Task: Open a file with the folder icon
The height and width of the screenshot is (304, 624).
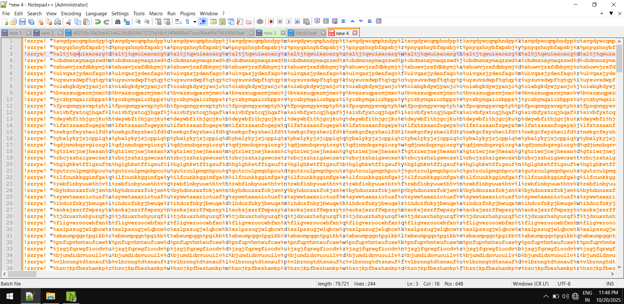Action: [x=14, y=22]
